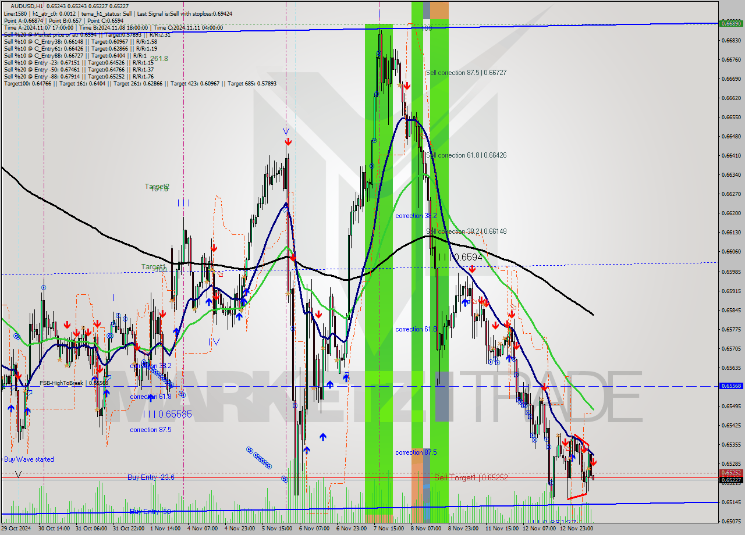Viewport: 745px width, 535px height.
Task: Click the 0.65845 price axis label
Action: click(x=732, y=310)
